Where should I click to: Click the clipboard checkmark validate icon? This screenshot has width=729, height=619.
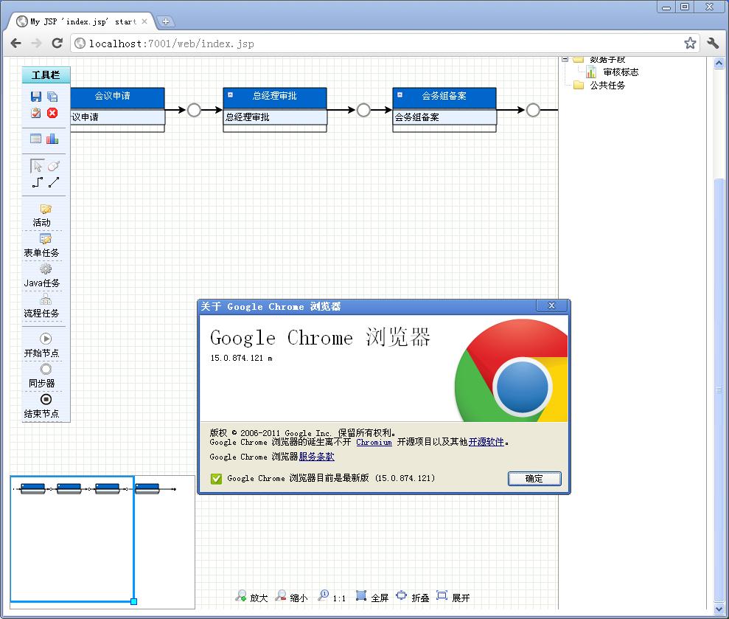pos(36,113)
